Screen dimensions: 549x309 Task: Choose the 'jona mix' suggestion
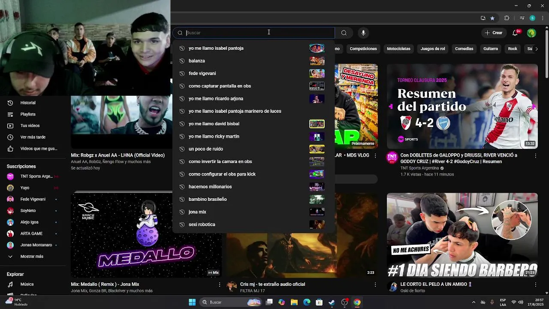pos(253,212)
